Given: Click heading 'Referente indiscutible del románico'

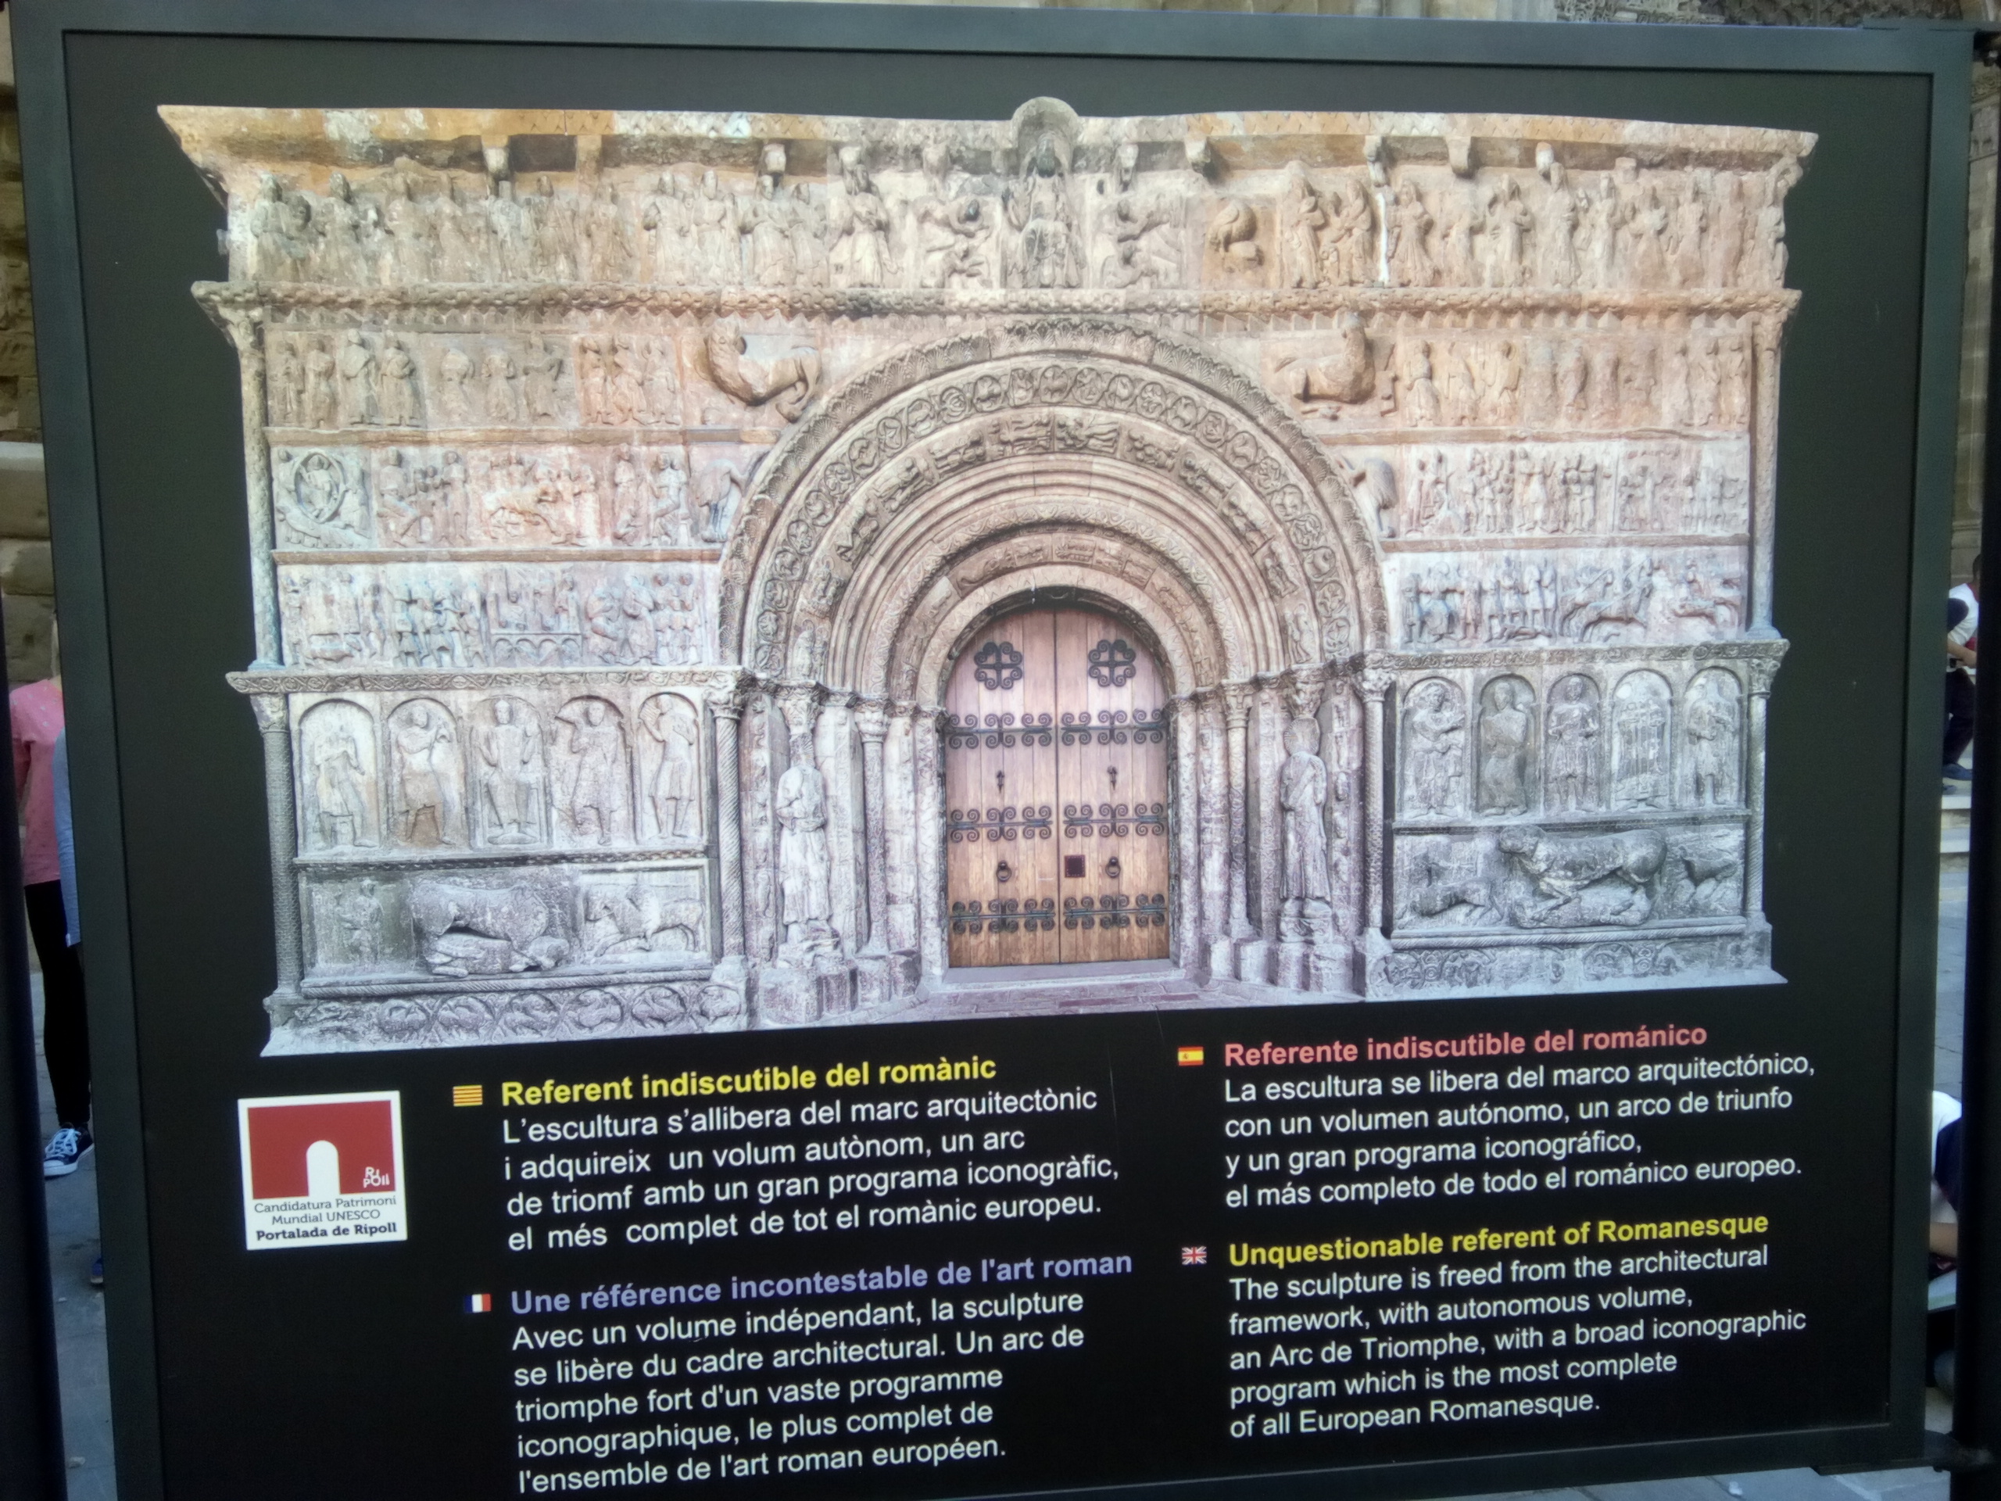Looking at the screenshot, I should (x=1465, y=1047).
